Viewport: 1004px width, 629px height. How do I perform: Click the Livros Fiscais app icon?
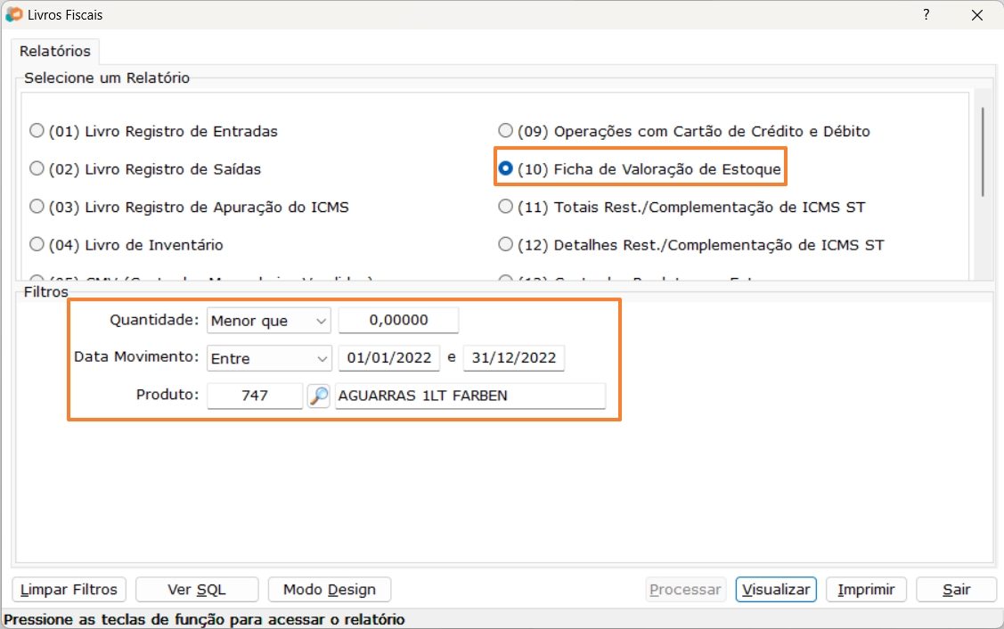click(14, 15)
